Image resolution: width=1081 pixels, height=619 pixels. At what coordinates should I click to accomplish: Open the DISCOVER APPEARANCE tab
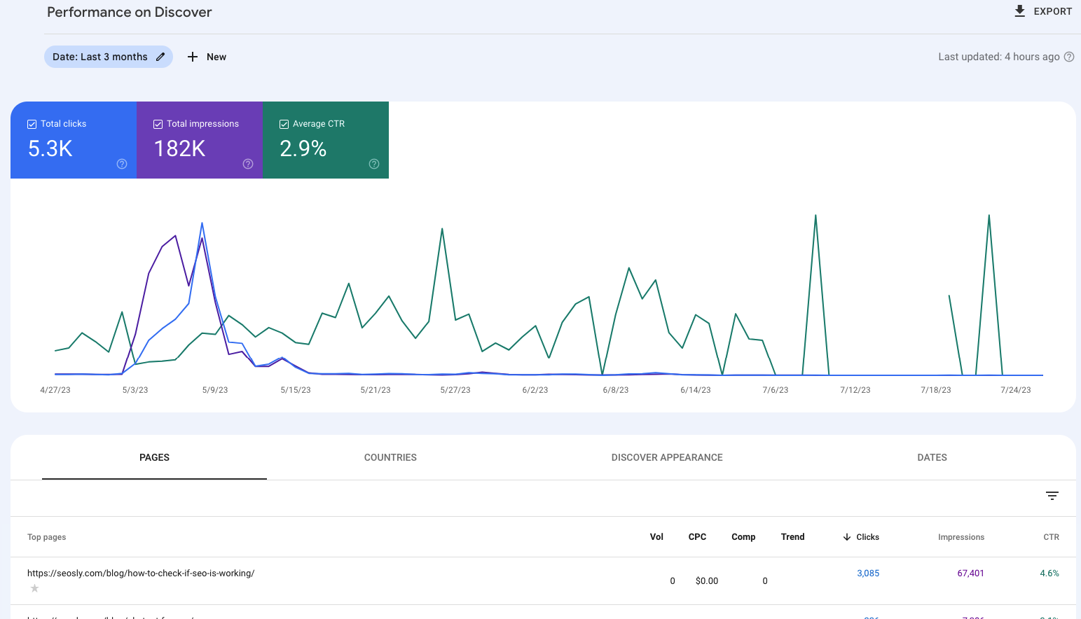[666, 457]
